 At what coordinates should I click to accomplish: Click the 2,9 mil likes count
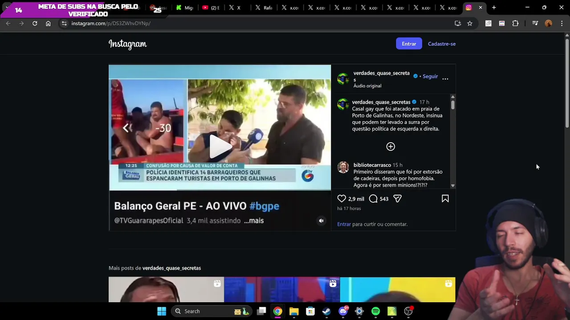(x=356, y=199)
